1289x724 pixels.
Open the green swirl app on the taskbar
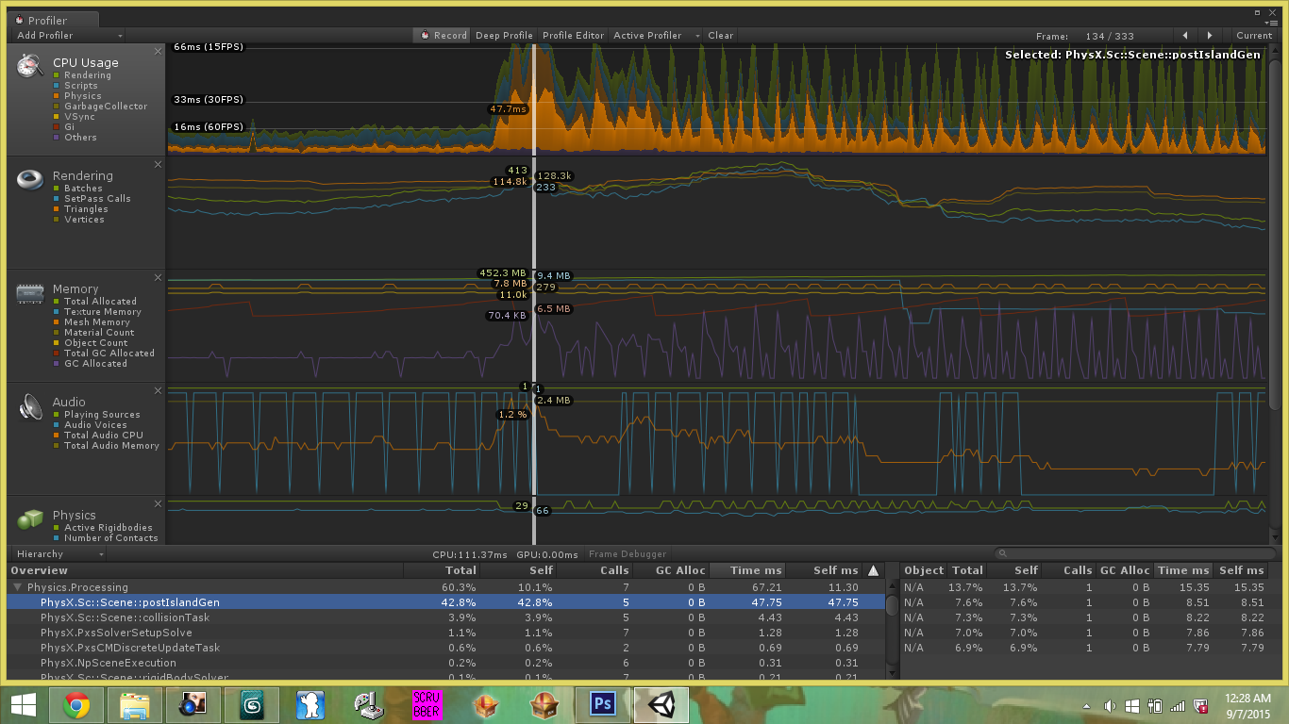pyautogui.click(x=251, y=705)
